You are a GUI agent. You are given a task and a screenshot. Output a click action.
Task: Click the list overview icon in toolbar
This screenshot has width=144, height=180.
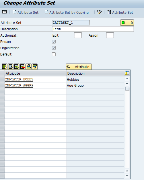pyautogui.click(x=5, y=12)
